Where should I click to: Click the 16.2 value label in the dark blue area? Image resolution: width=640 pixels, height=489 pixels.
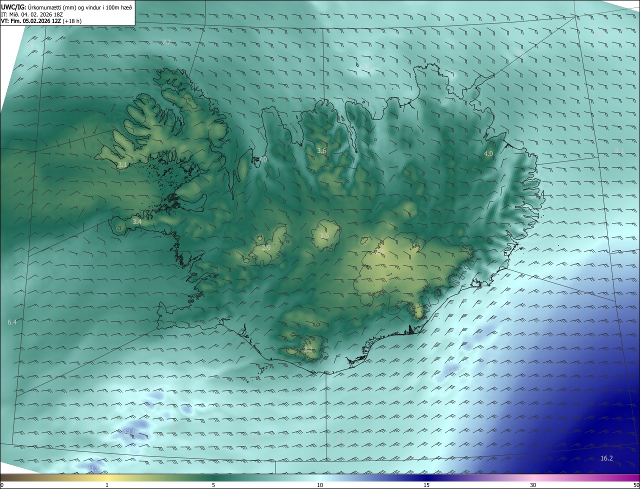[x=606, y=458]
